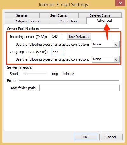Focus the Incoming server IMAP port field
This screenshot has height=145, width=127.
[x=57, y=36]
